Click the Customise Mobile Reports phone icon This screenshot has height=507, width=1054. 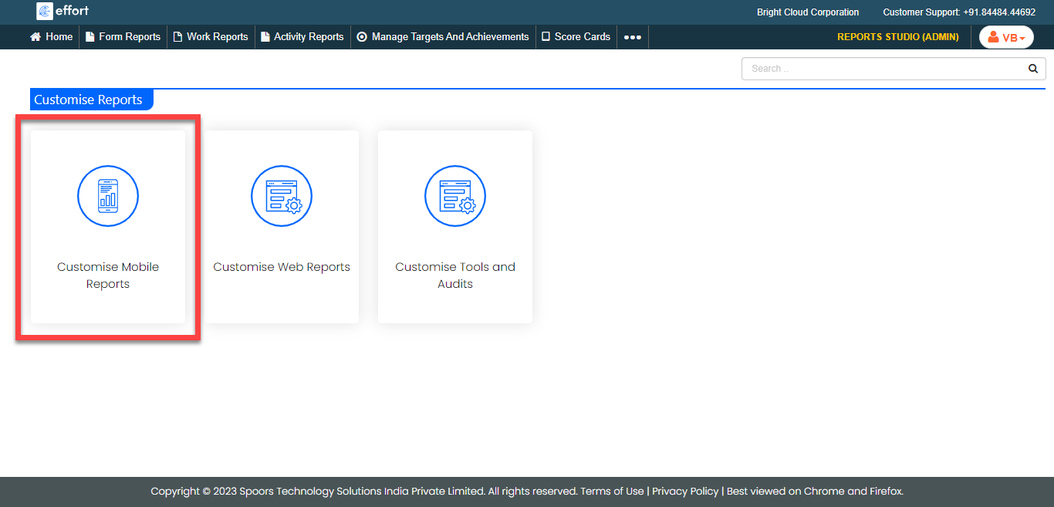[108, 196]
